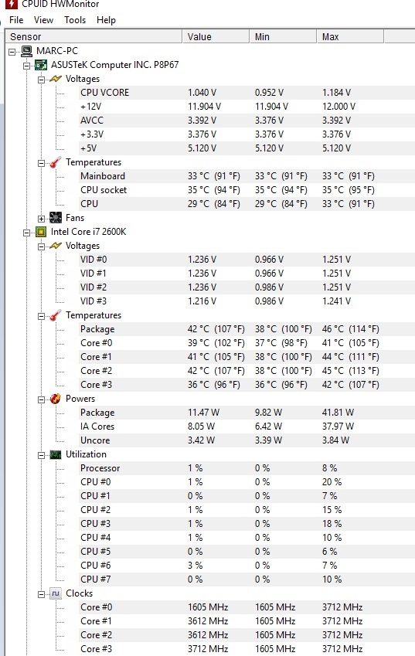Expand the Fans node
Viewport: 415px width, 656px height.
tap(41, 219)
